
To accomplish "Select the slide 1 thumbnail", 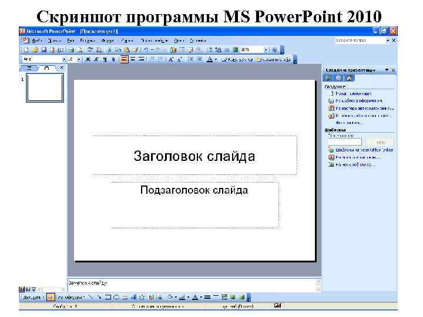I will pyautogui.click(x=45, y=88).
